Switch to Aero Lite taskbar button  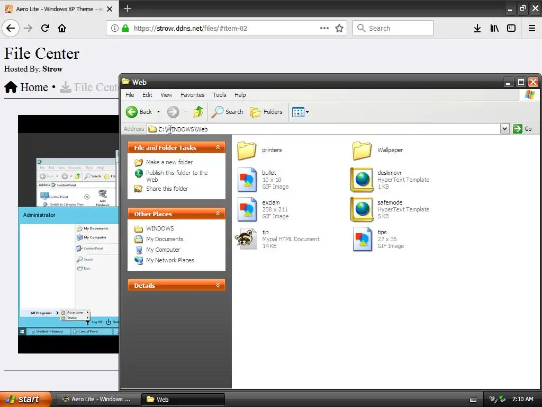tap(98, 399)
